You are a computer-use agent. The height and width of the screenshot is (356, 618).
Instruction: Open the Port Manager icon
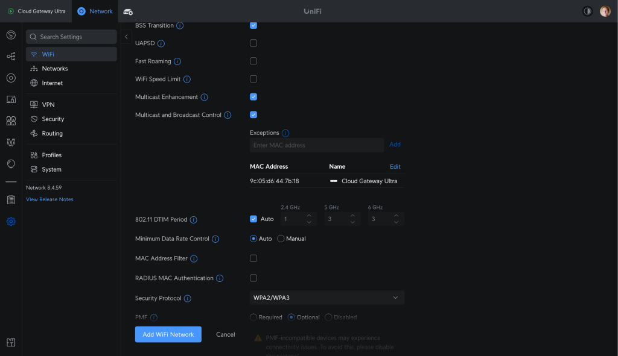point(10,99)
